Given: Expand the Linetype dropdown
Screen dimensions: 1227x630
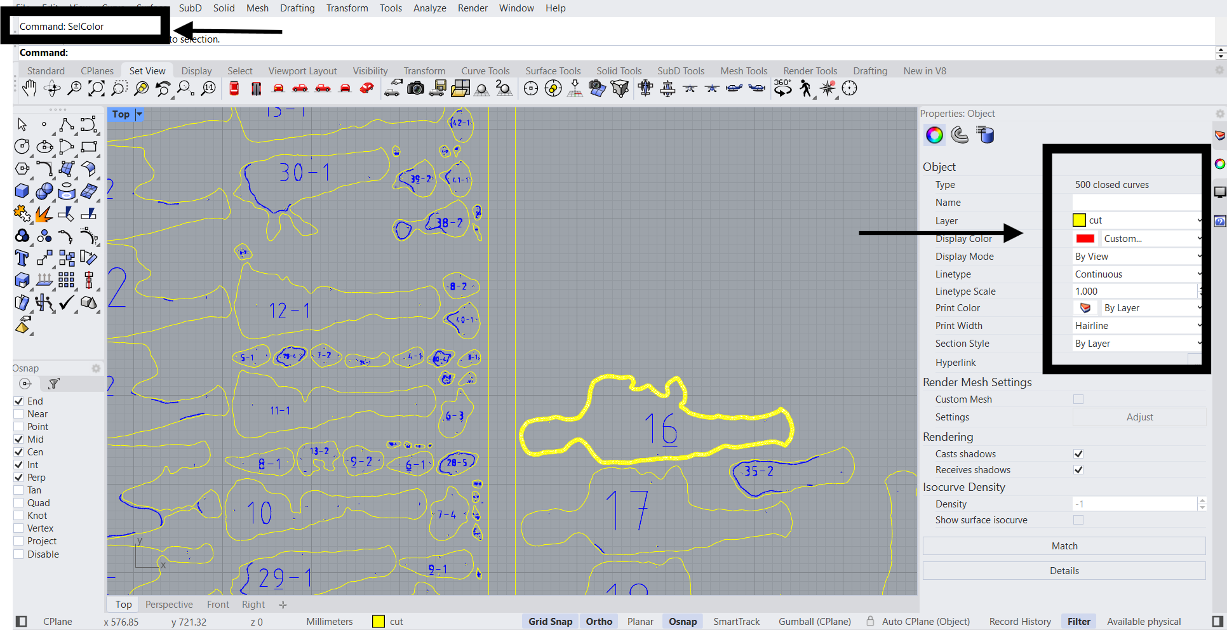Looking at the screenshot, I should (x=1137, y=274).
